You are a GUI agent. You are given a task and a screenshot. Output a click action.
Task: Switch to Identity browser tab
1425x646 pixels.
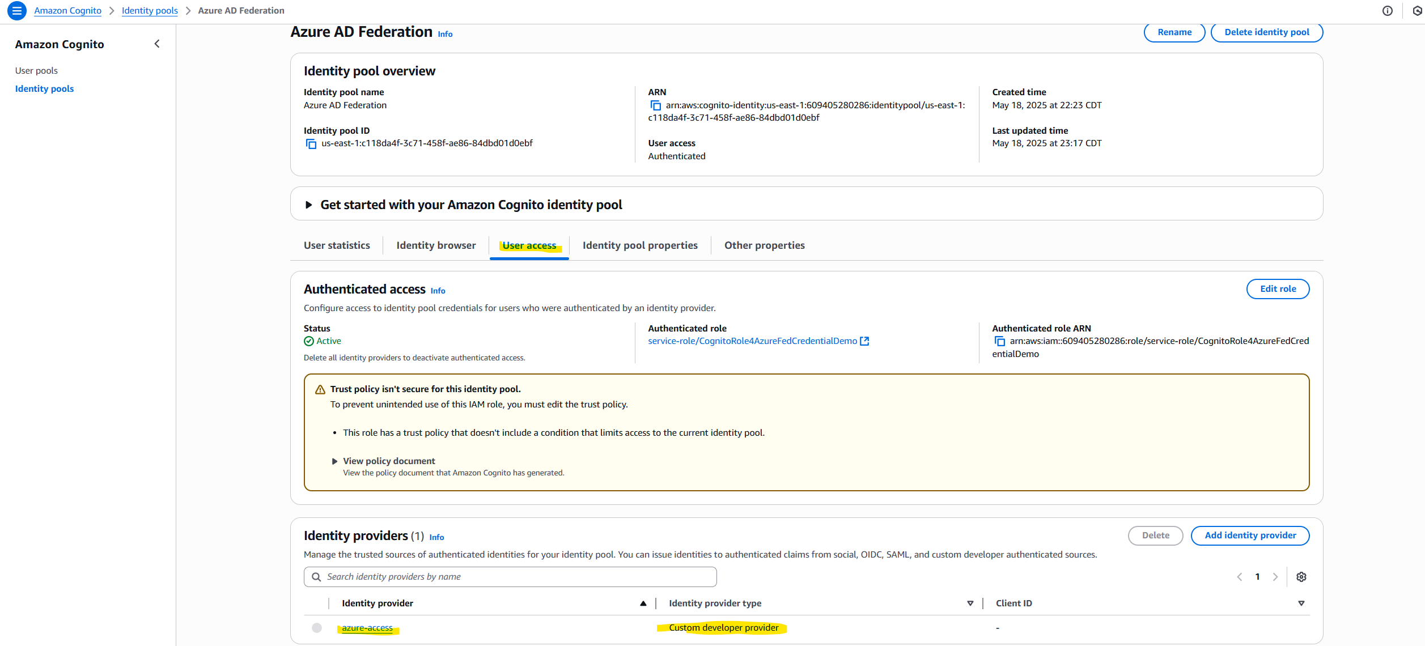[436, 245]
